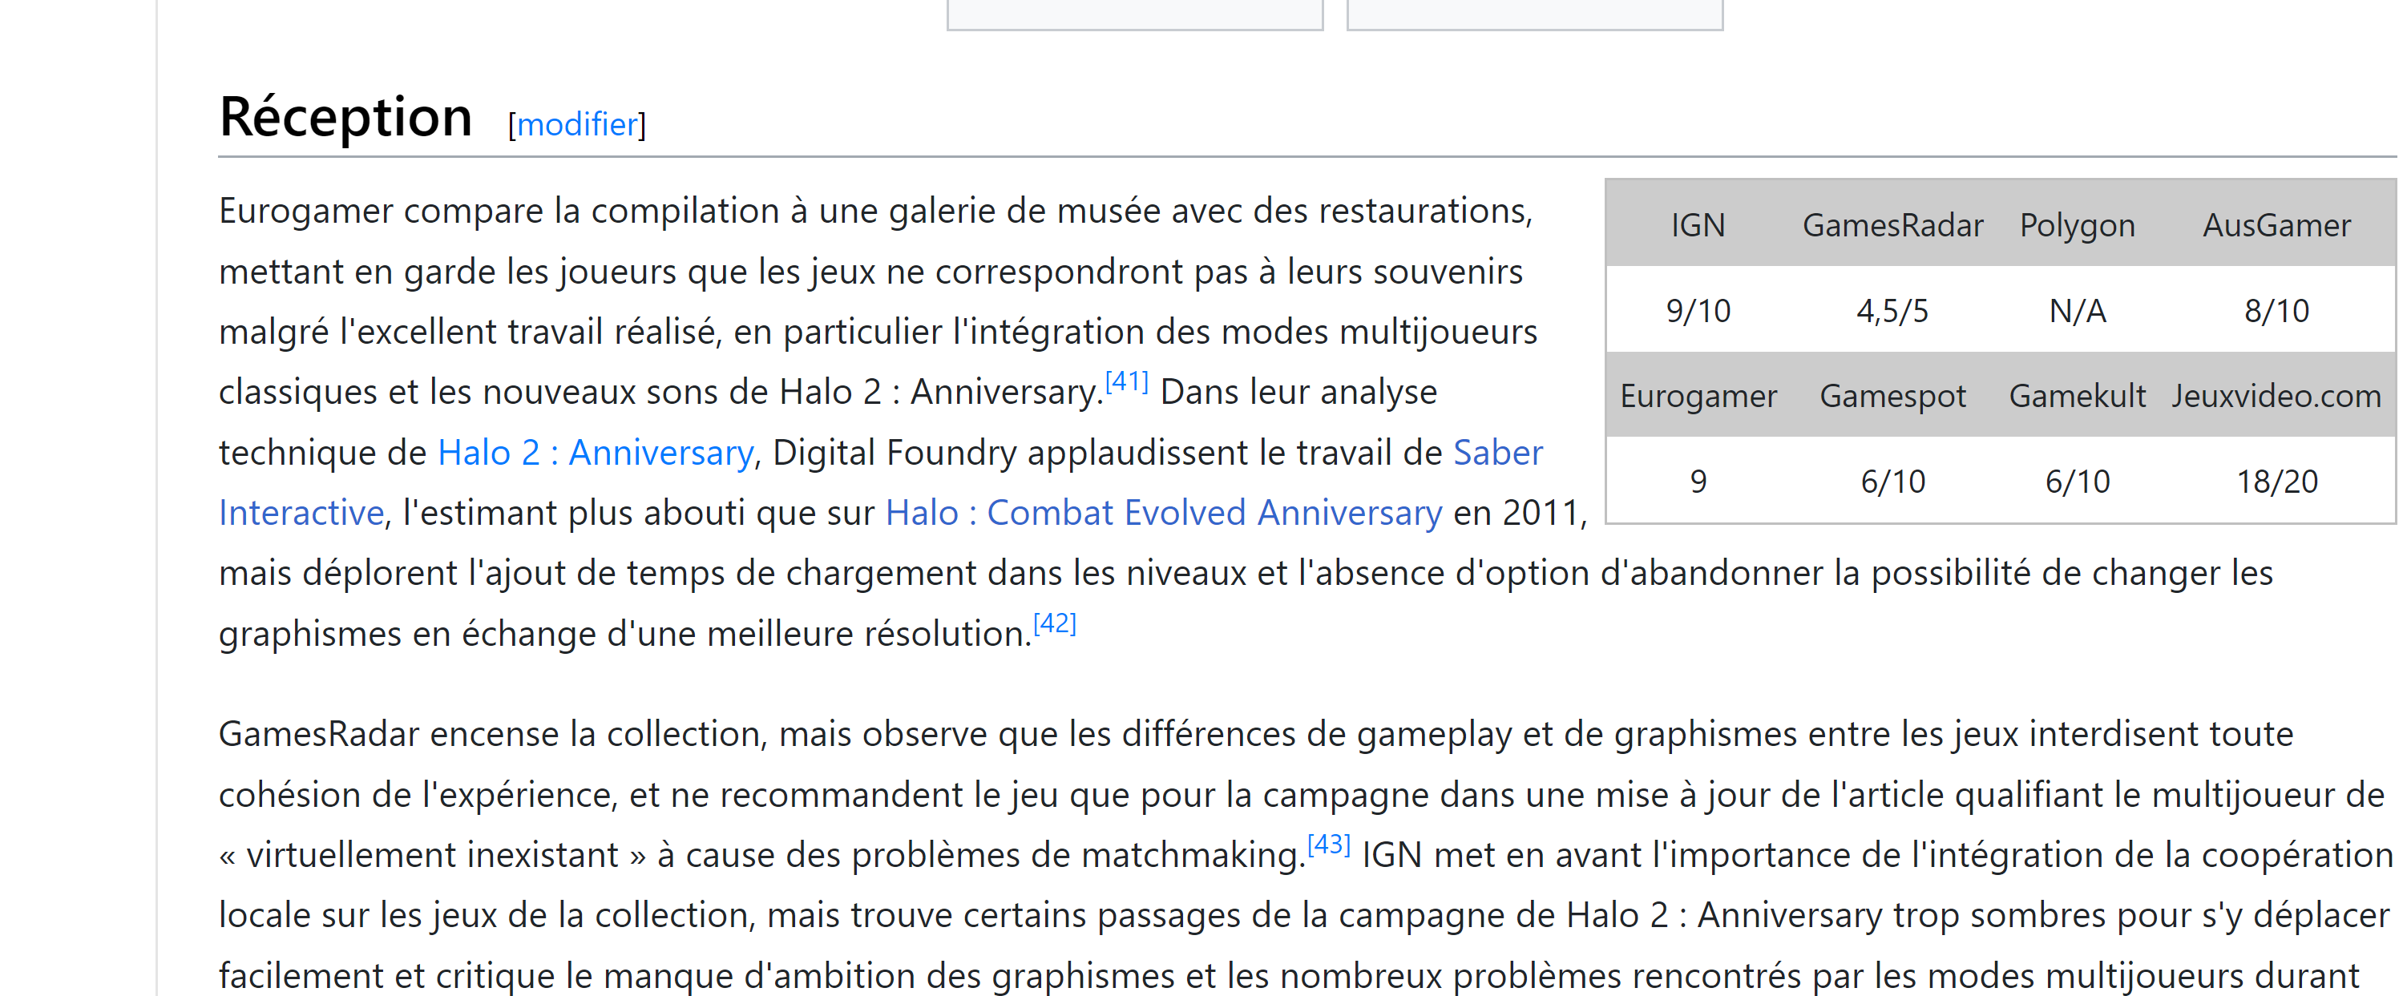The width and height of the screenshot is (2407, 996).
Task: Open footnote reference 42
Action: tap(1054, 623)
